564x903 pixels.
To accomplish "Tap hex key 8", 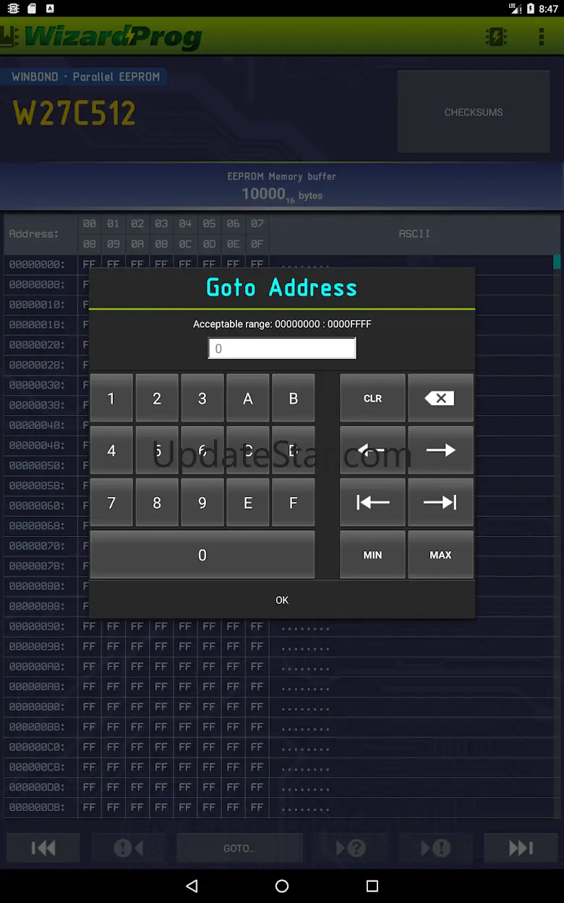I will click(x=157, y=502).
